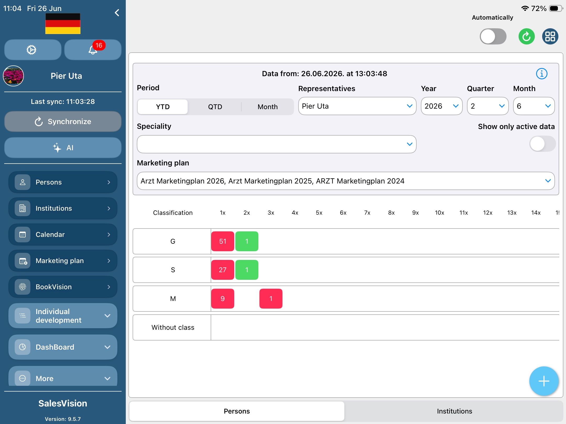Open the Marketing plan selection dropdown
The height and width of the screenshot is (424, 566).
click(x=346, y=181)
